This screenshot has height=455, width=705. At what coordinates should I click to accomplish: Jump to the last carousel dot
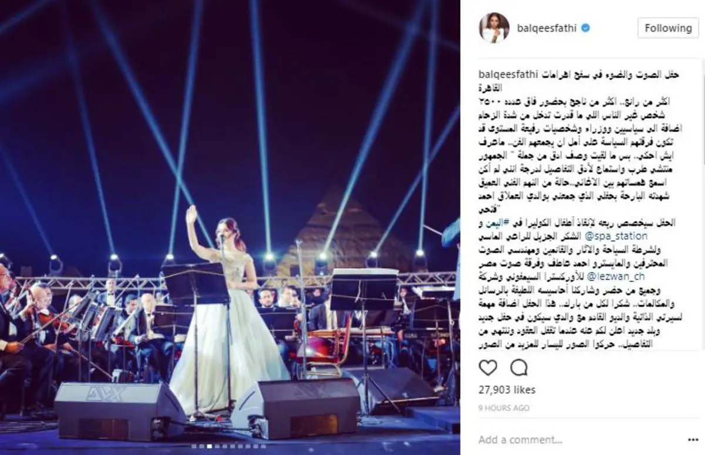pyautogui.click(x=263, y=446)
